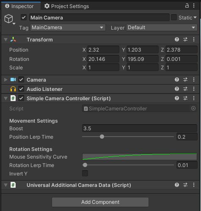Open the Tag MainCamera dropdown
The image size is (201, 211).
[68, 27]
